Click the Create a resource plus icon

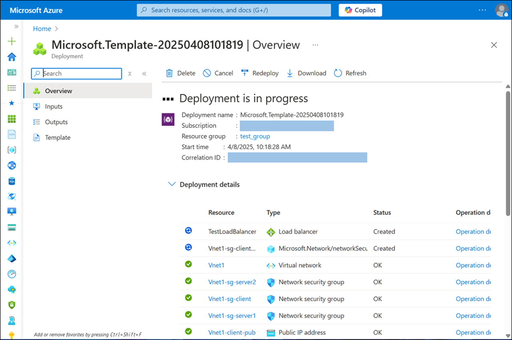(12, 42)
